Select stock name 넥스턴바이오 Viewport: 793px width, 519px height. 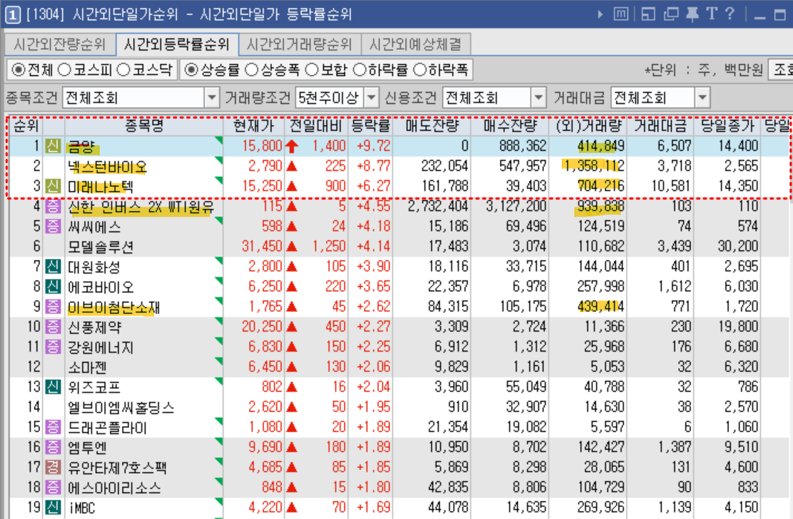[107, 167]
